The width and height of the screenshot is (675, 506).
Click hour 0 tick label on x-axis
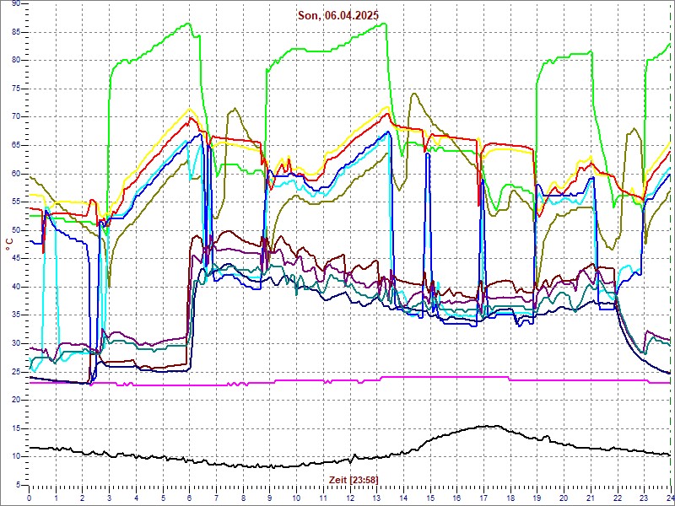[x=30, y=497]
